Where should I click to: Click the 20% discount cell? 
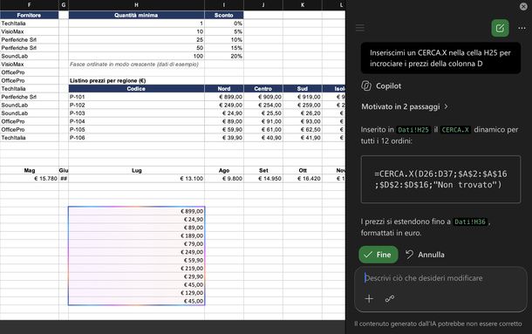pyautogui.click(x=224, y=56)
